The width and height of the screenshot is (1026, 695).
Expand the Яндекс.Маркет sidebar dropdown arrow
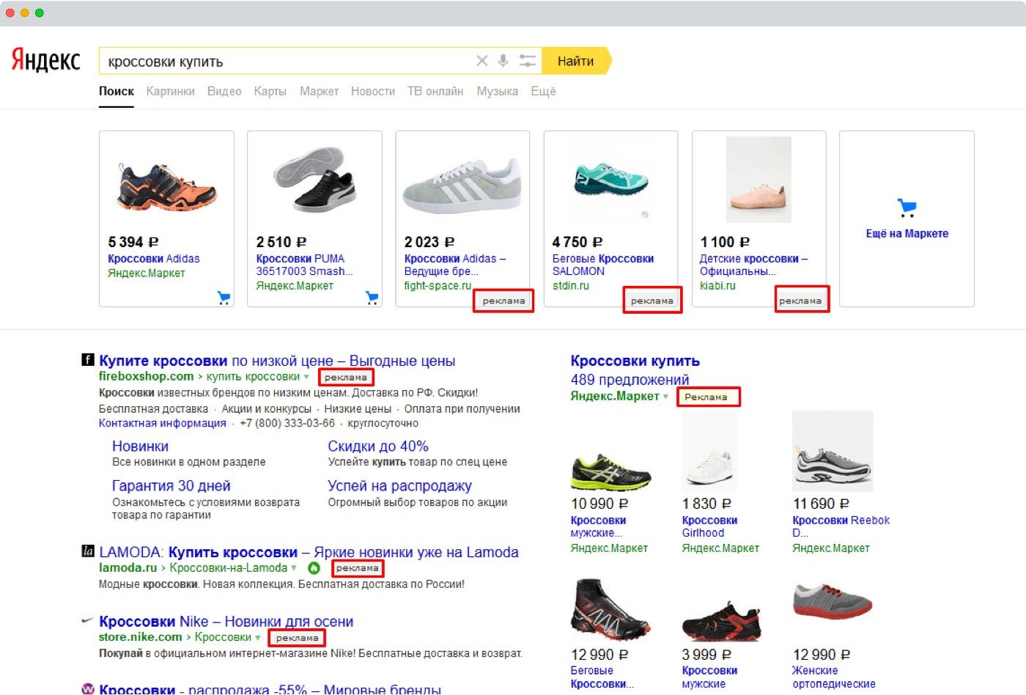(665, 397)
